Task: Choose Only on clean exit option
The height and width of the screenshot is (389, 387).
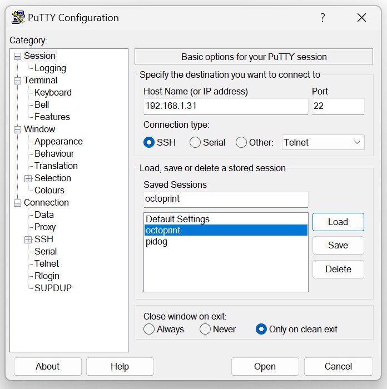Action: tap(261, 329)
